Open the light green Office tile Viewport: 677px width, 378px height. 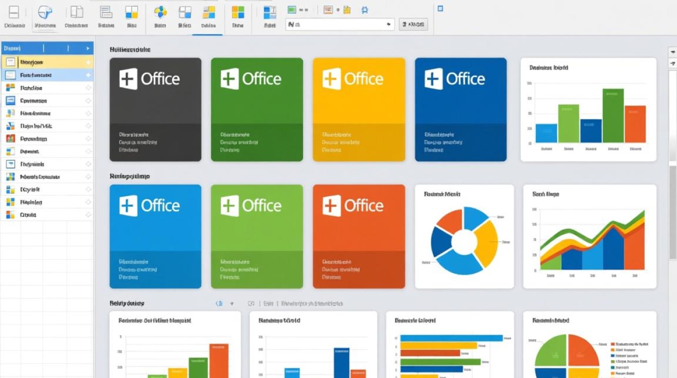(257, 236)
